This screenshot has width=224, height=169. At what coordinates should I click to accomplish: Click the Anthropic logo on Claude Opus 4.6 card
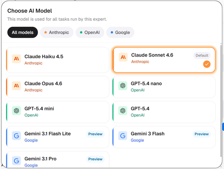coord(16,86)
